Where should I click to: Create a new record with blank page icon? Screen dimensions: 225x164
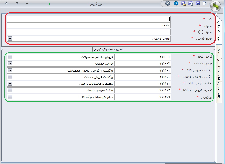click(x=205, y=3)
